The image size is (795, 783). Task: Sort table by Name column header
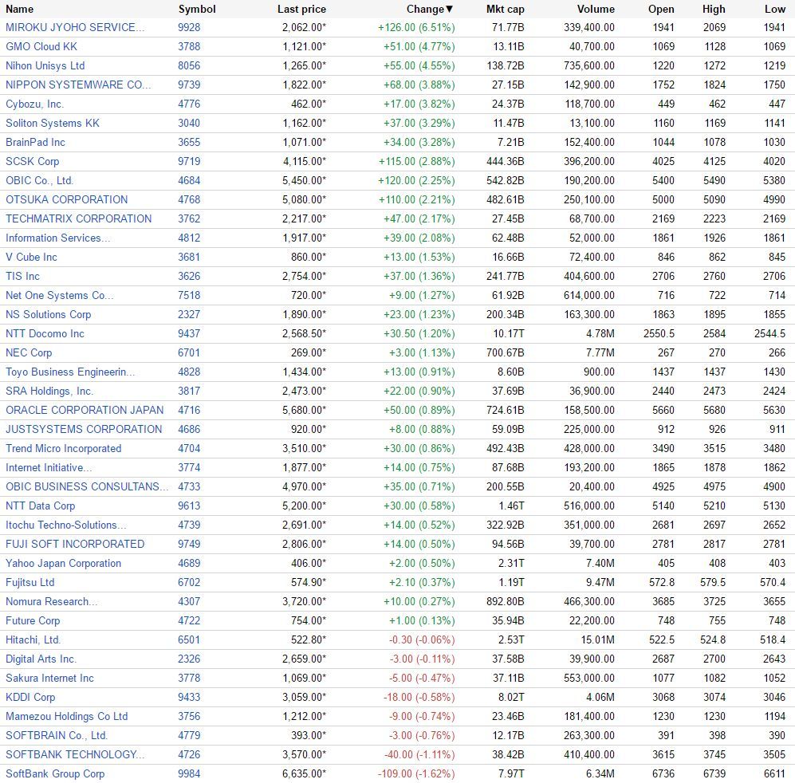tap(19, 9)
